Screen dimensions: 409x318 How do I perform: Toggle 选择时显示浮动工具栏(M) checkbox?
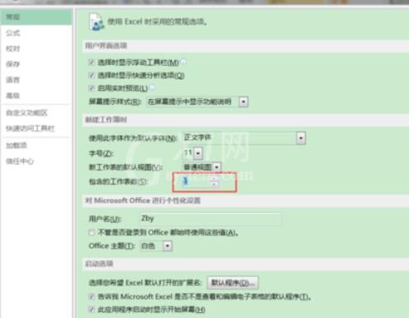coord(91,62)
